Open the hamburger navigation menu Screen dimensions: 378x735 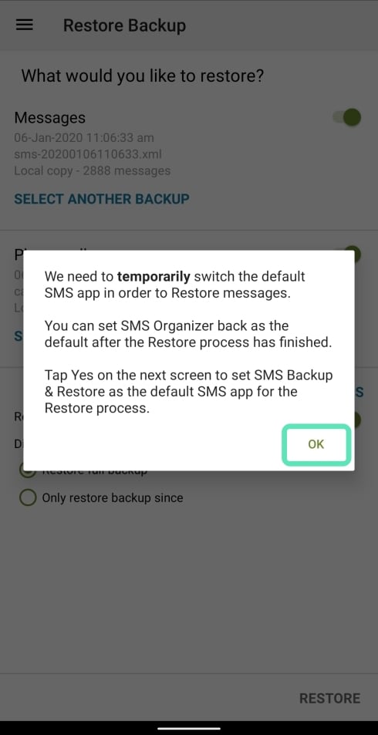(x=25, y=25)
